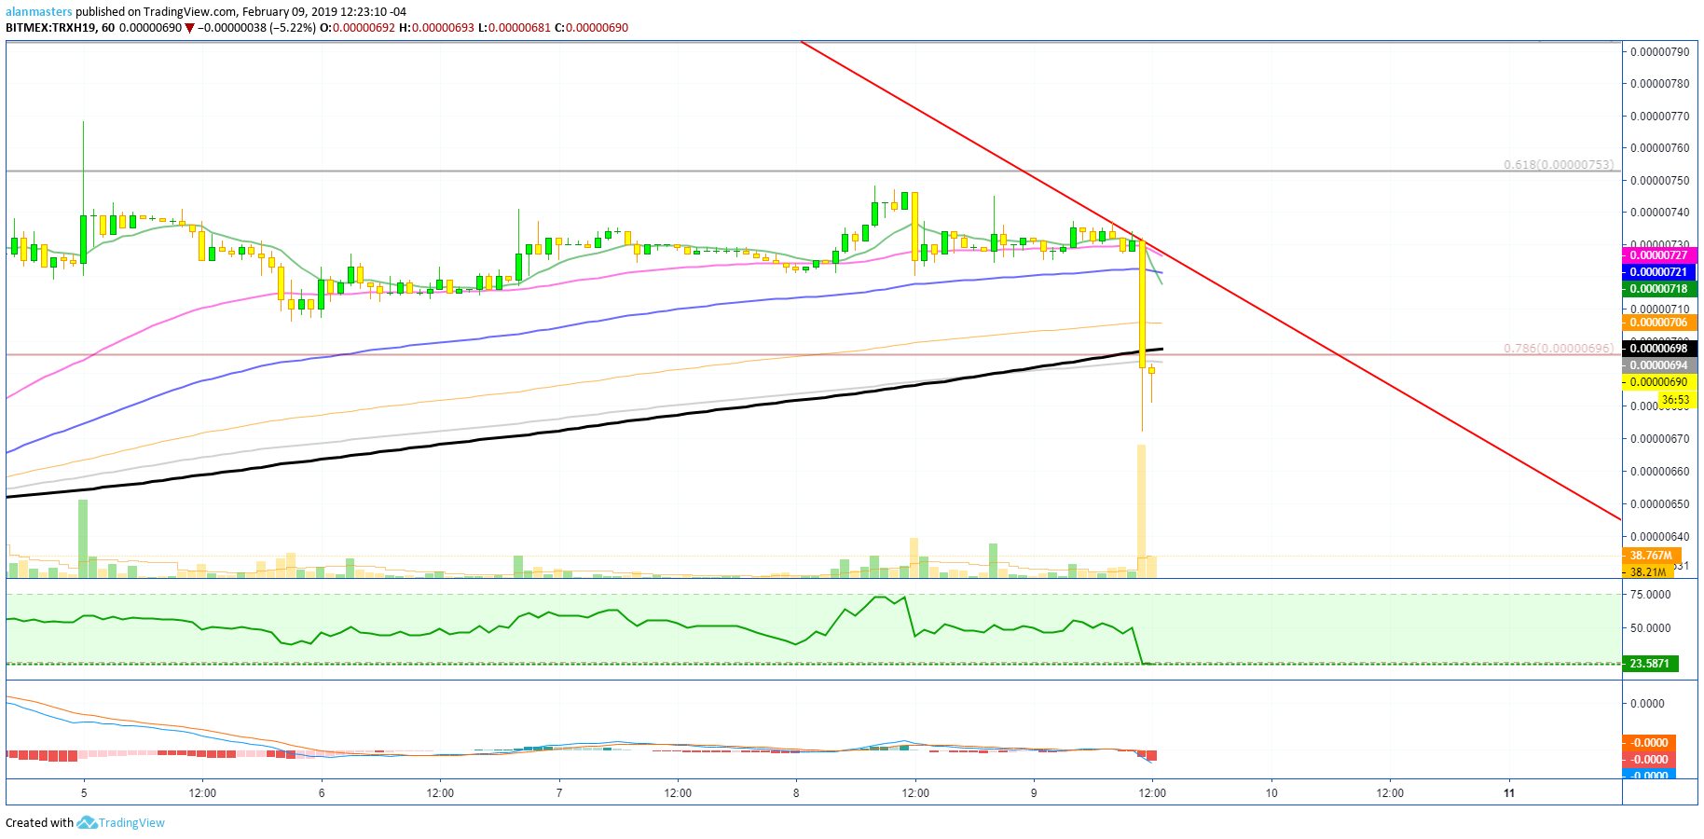Click the RSI value label 23.5871

[x=1650, y=664]
